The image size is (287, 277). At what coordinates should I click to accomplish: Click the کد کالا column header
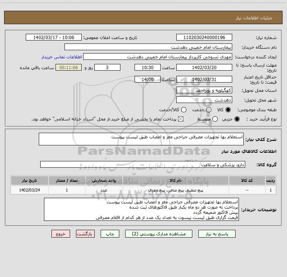247,180
